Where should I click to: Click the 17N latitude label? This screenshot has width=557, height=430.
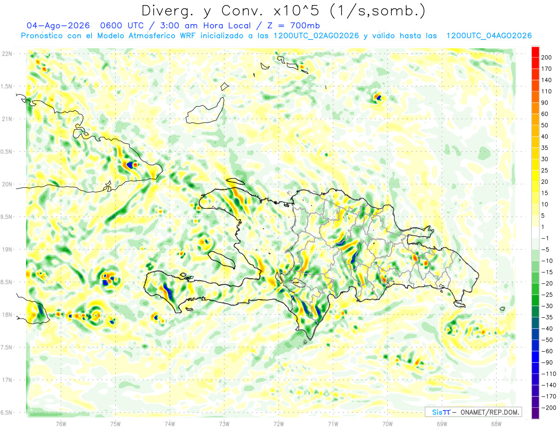pos(7,380)
